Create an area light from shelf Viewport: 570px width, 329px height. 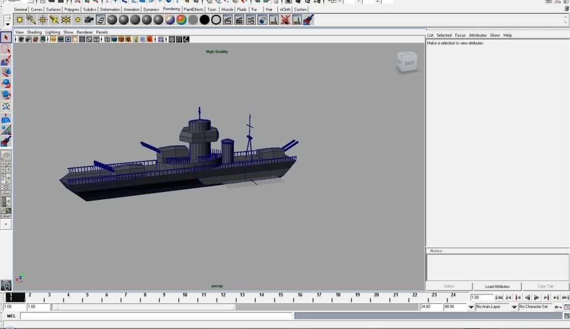pyautogui.click(x=66, y=19)
